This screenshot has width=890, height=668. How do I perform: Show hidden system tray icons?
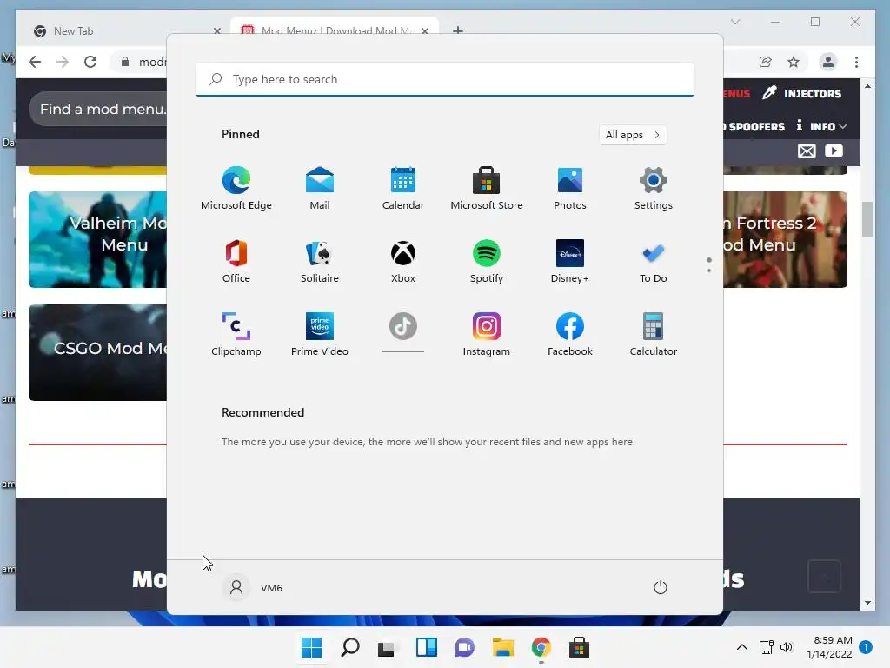(x=742, y=647)
